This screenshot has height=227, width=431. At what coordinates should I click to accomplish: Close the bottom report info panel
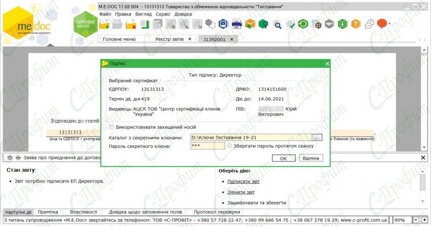[x=423, y=158]
